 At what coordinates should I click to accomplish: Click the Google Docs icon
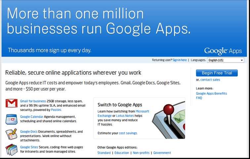tap(11, 134)
